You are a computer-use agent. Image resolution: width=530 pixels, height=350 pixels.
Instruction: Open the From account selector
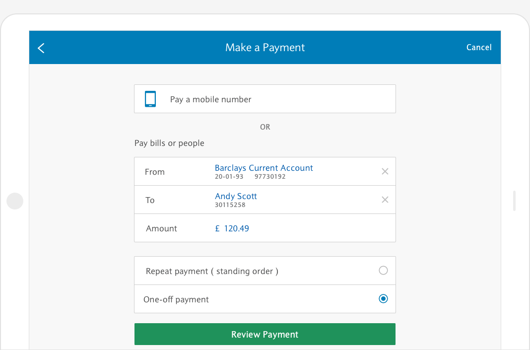pyautogui.click(x=265, y=171)
